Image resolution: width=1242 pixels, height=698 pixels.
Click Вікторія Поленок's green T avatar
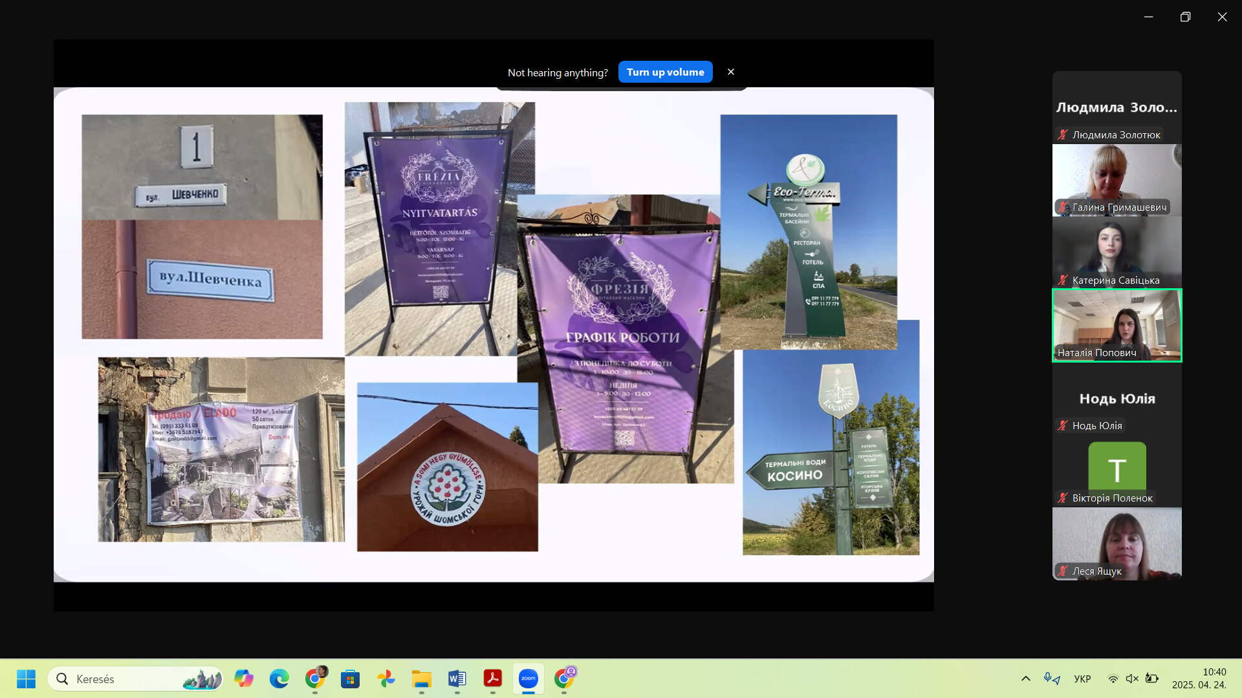click(1117, 467)
